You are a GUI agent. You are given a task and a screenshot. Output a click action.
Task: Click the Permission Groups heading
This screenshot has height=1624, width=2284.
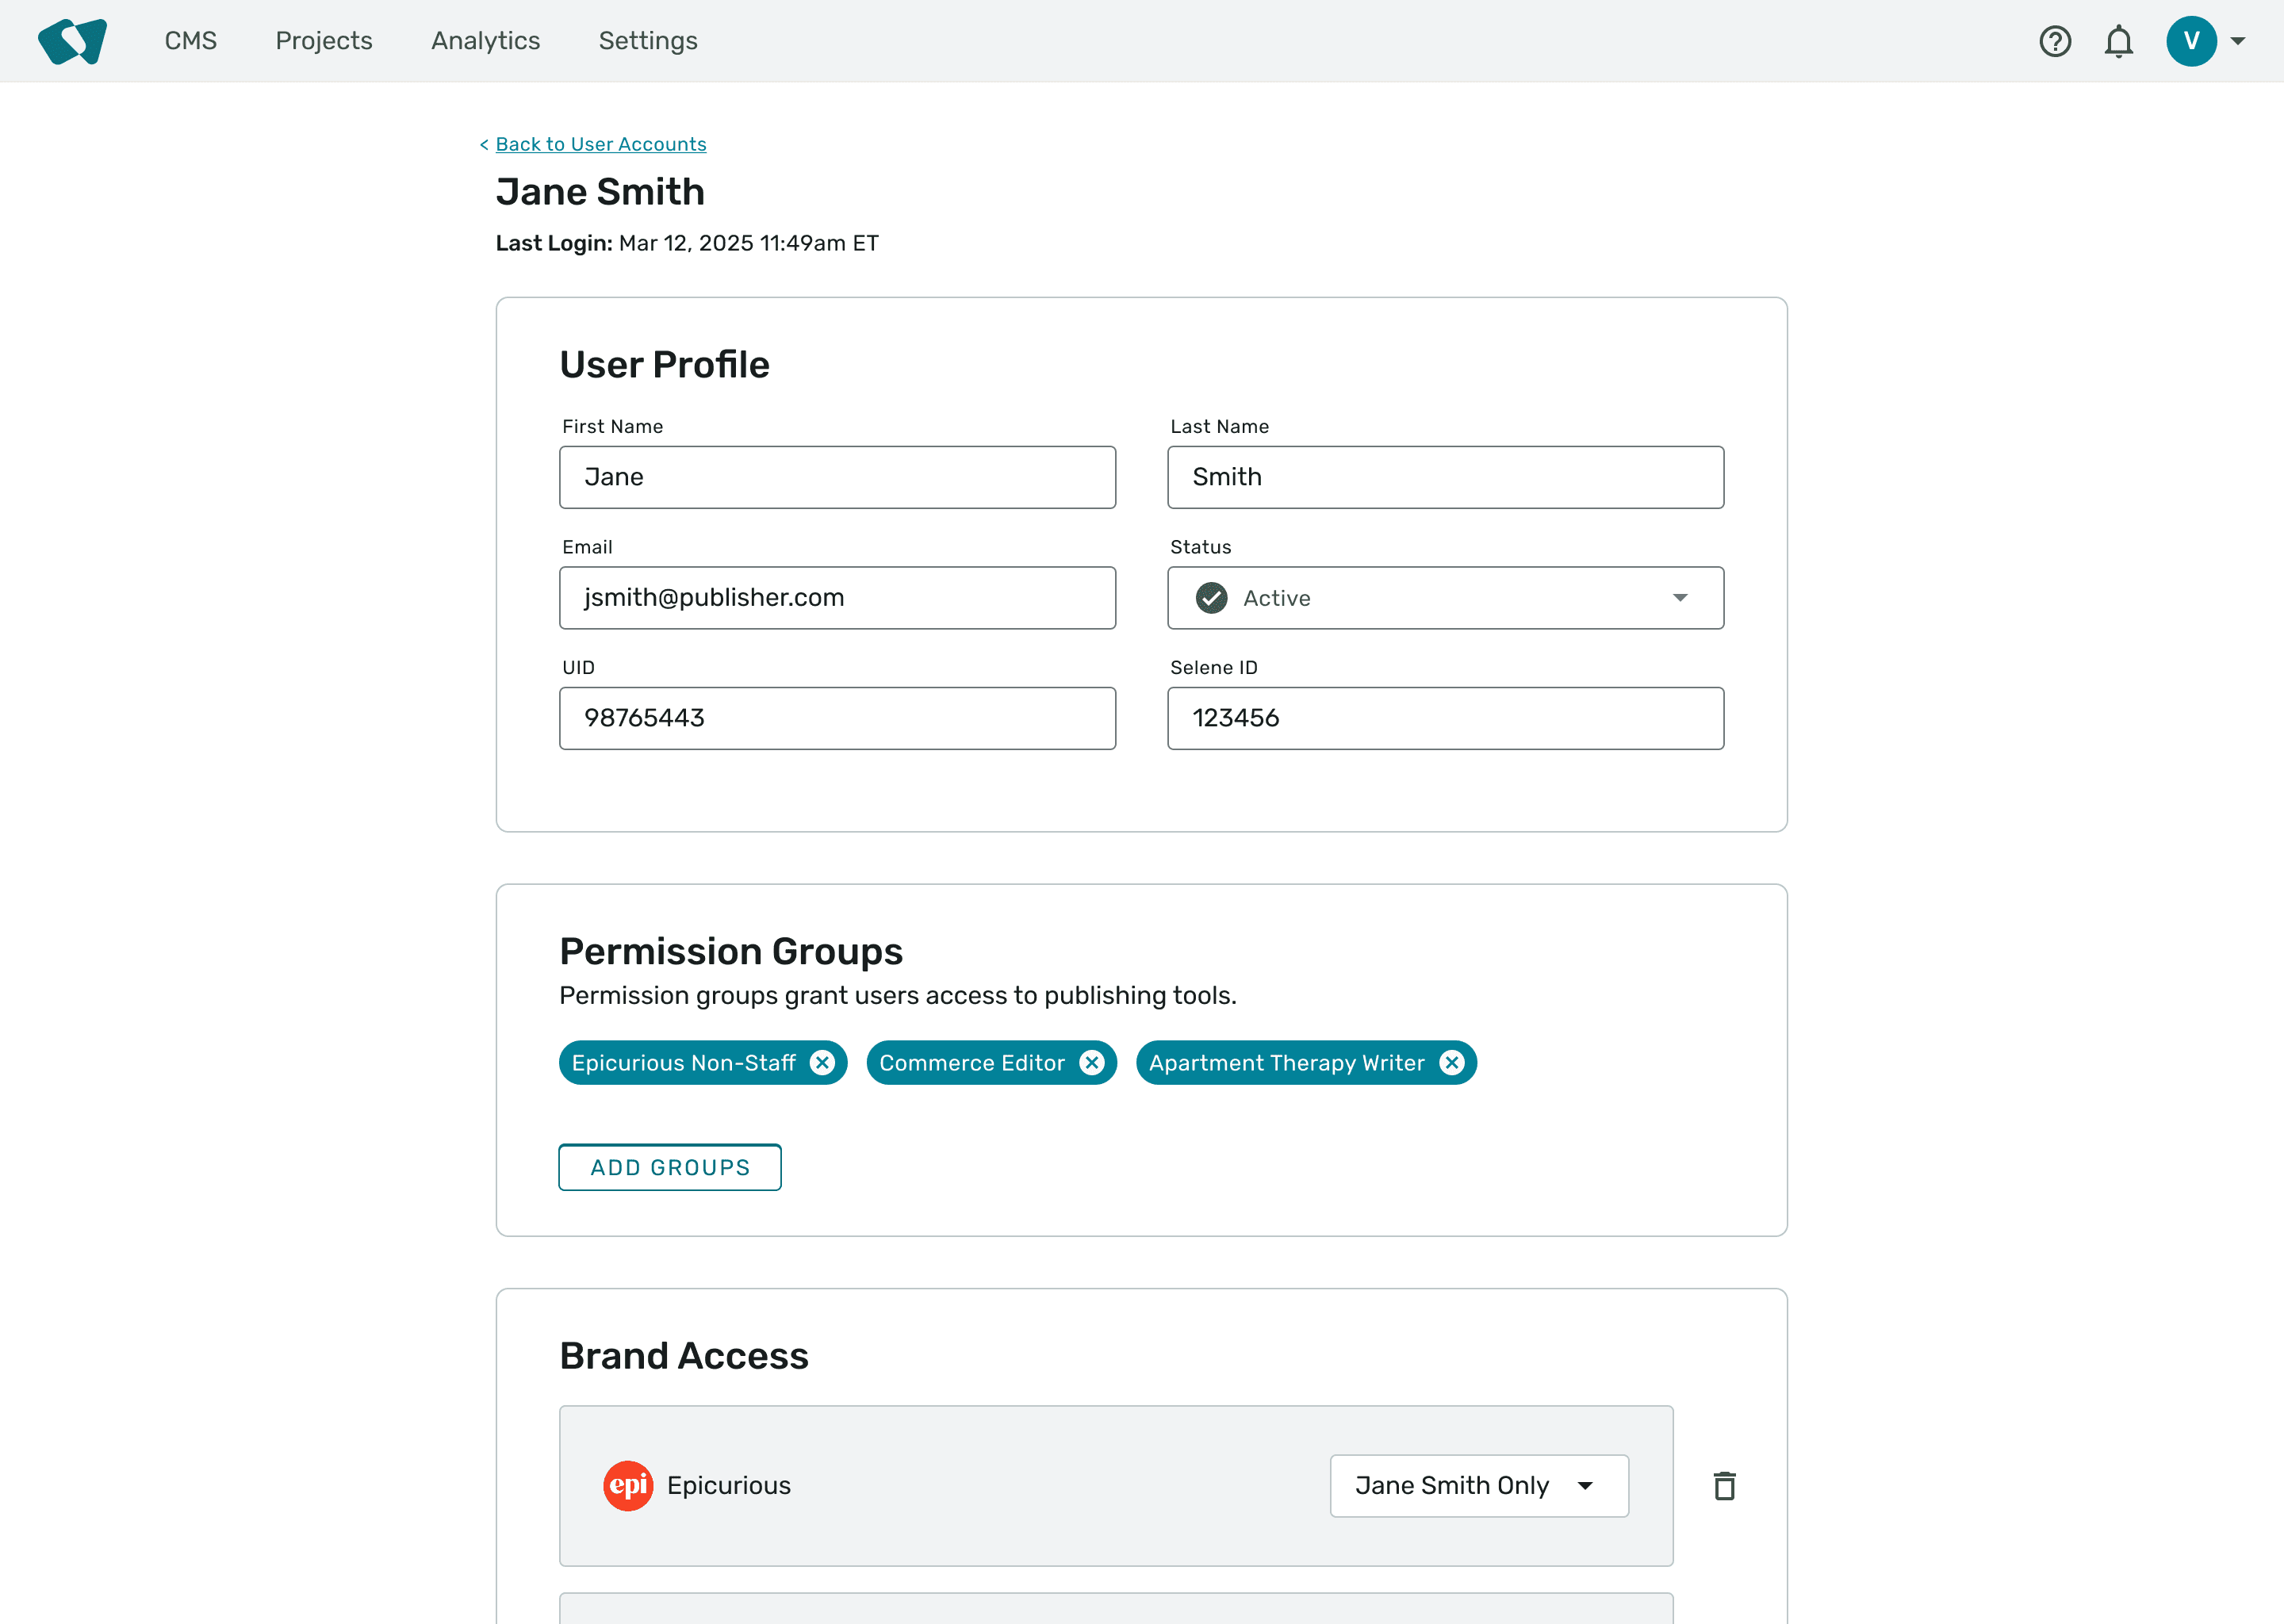[x=731, y=951]
